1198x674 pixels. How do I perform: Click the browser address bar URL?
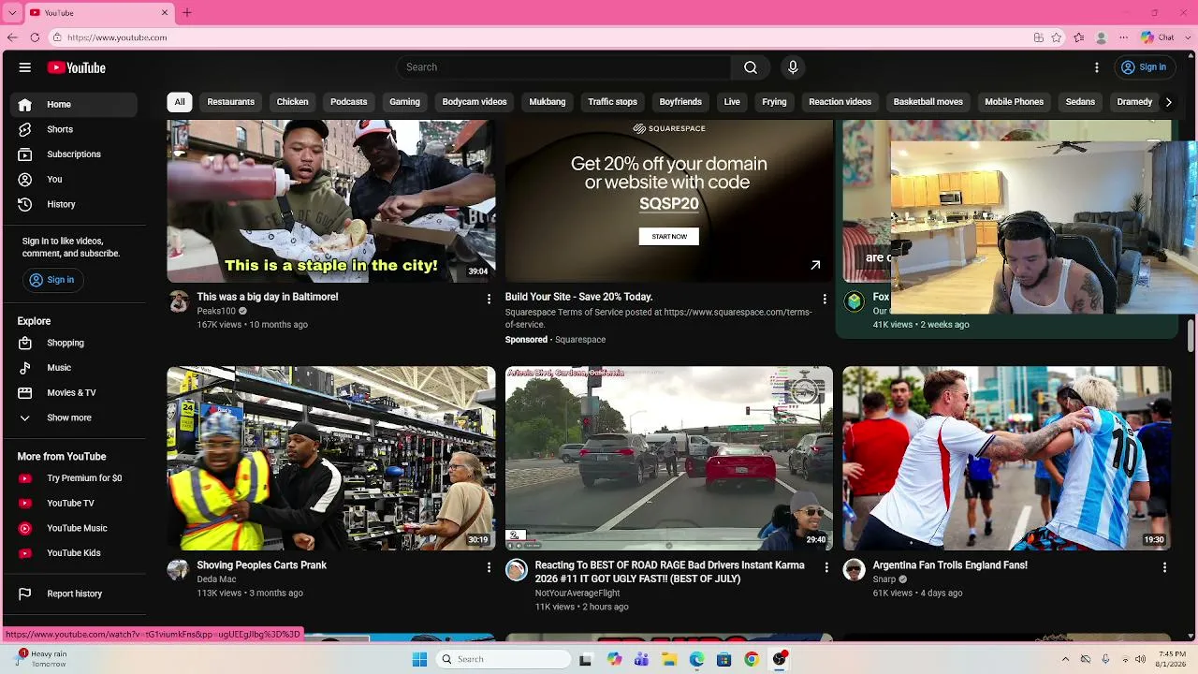pos(117,37)
